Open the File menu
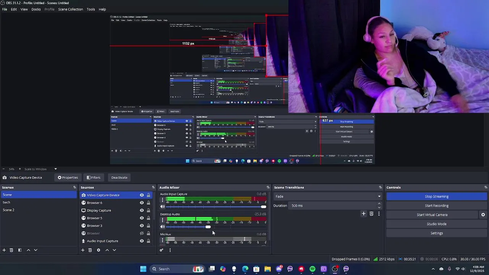 coord(5,9)
